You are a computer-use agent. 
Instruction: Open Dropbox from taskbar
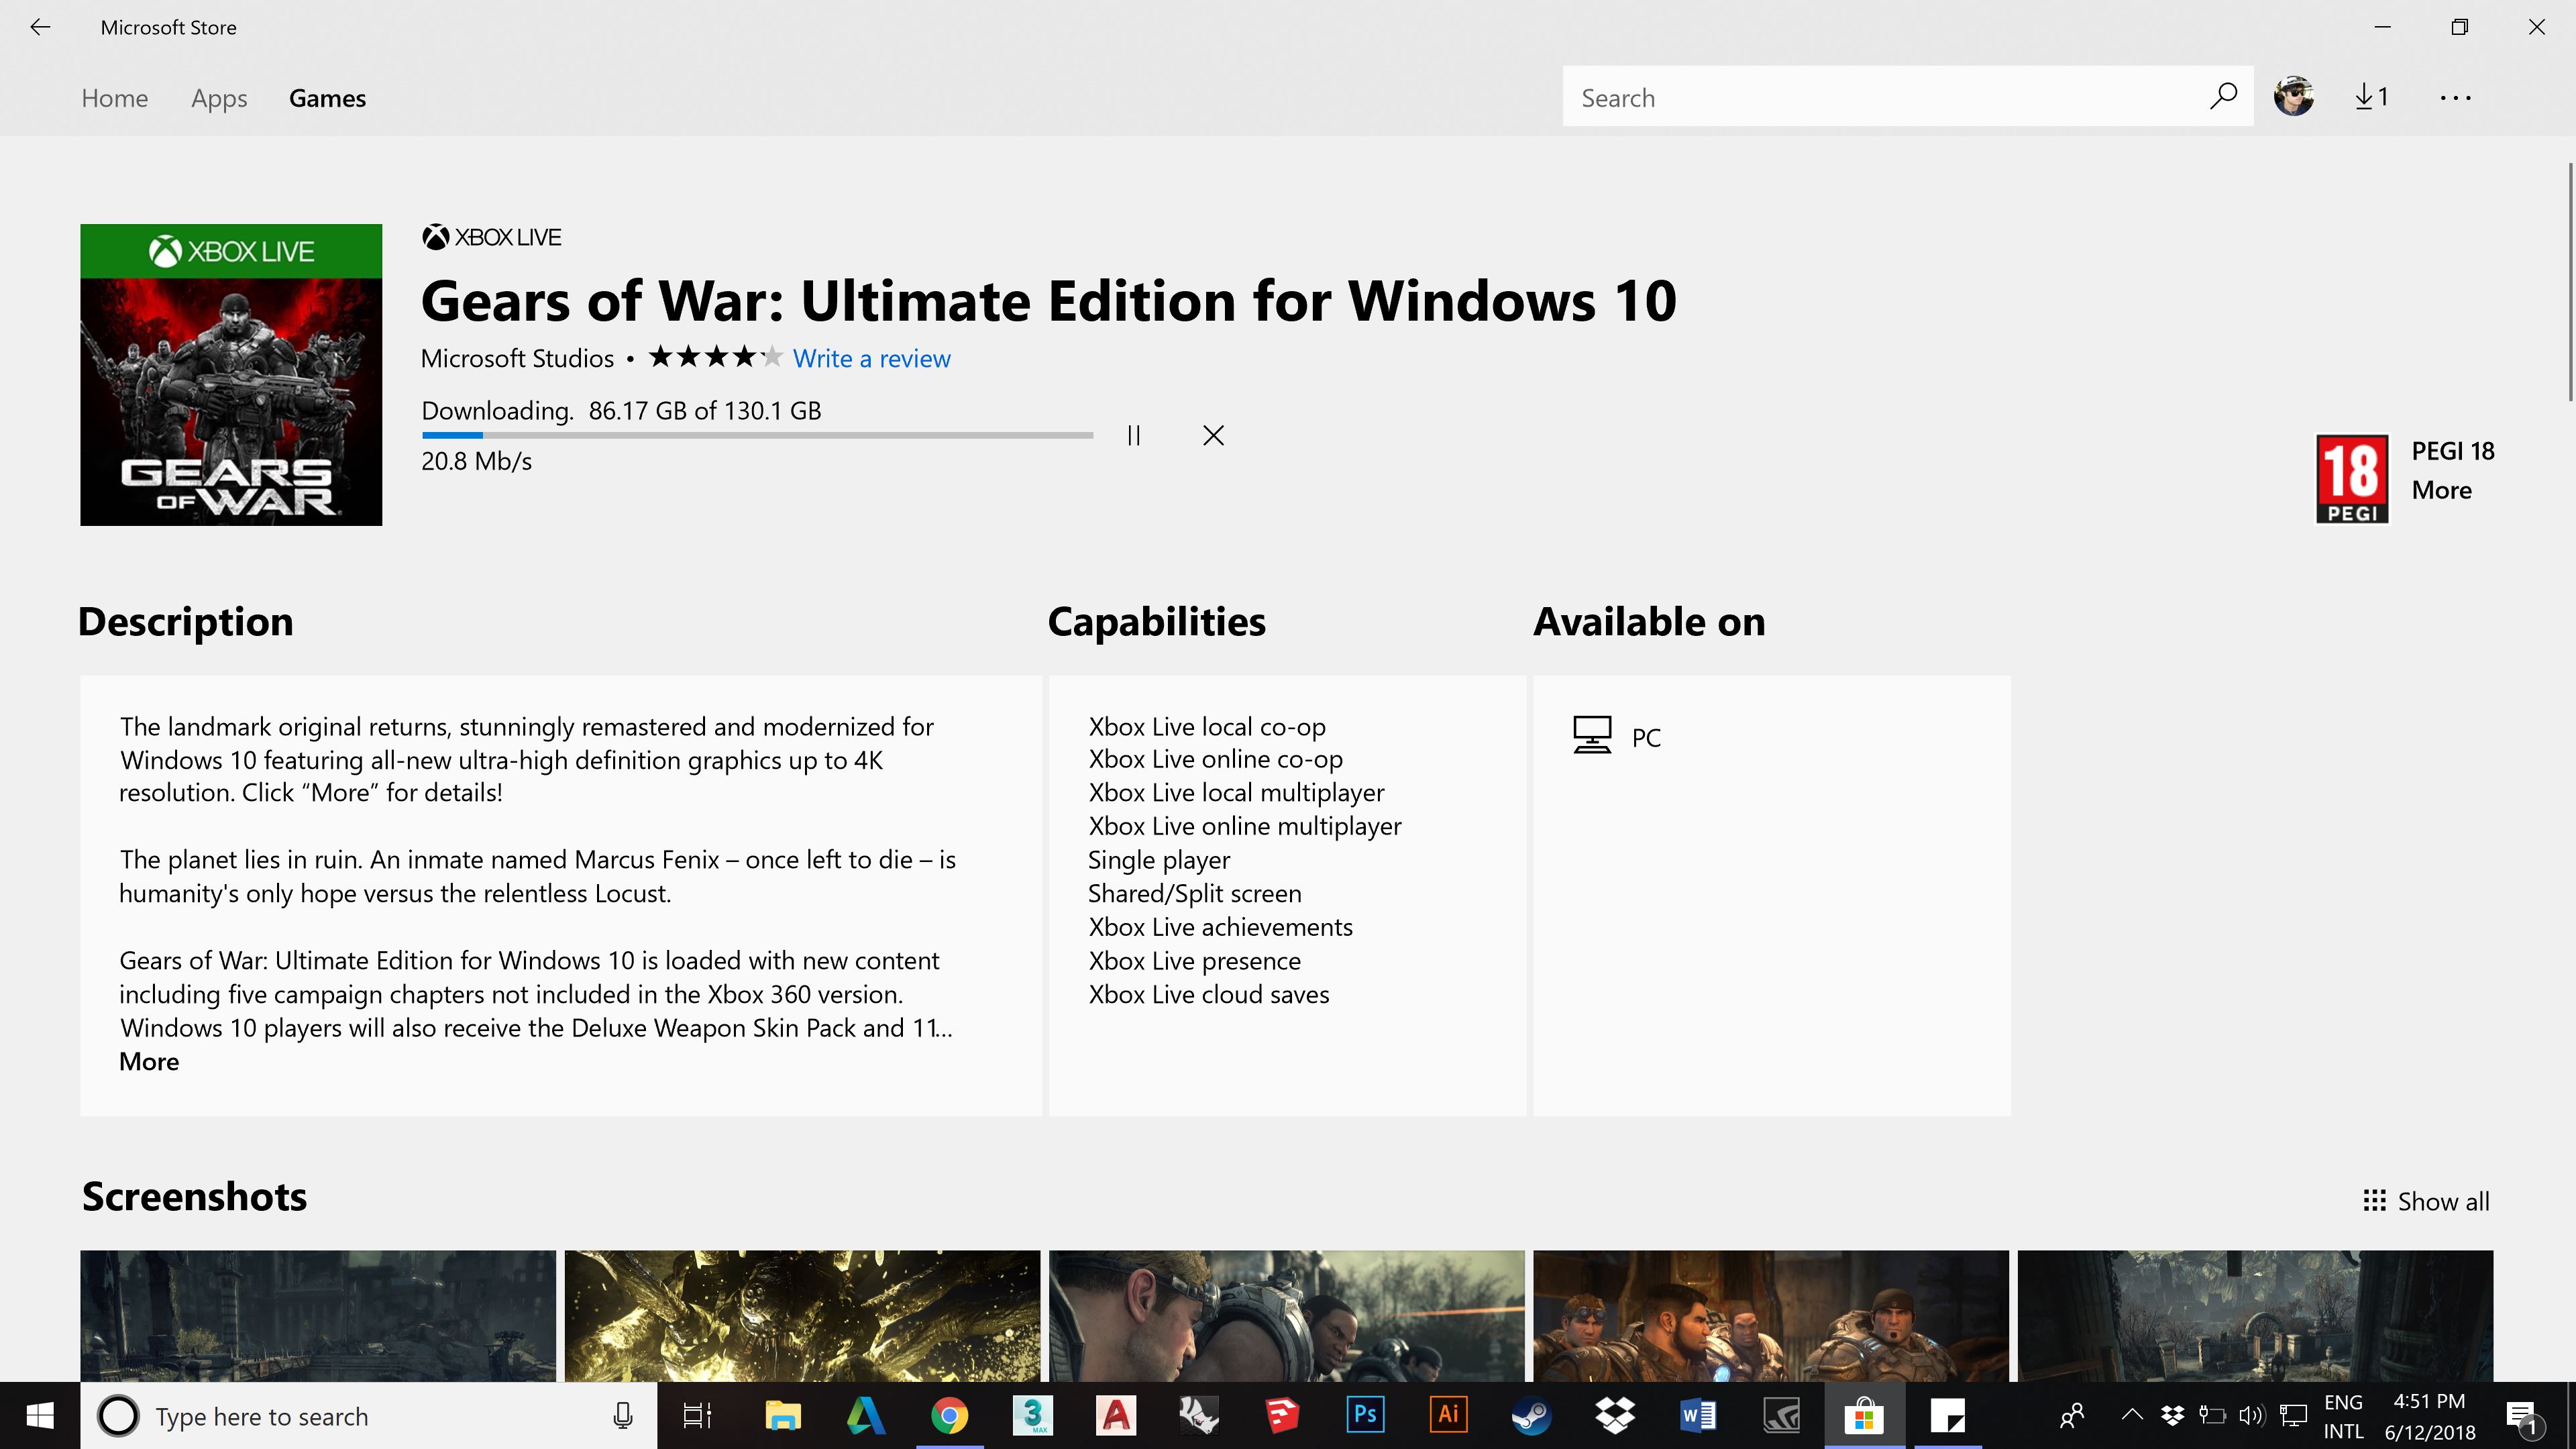[x=1615, y=1416]
